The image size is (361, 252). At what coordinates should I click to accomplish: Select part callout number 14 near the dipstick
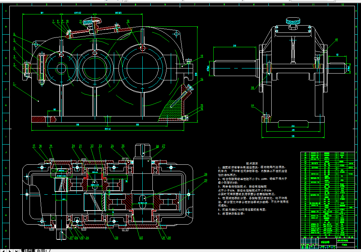202,79
